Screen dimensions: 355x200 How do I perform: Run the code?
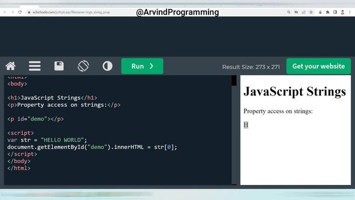click(x=142, y=66)
